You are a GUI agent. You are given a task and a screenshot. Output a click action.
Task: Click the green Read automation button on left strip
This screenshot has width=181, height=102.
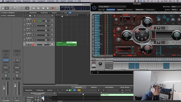pos(6,72)
